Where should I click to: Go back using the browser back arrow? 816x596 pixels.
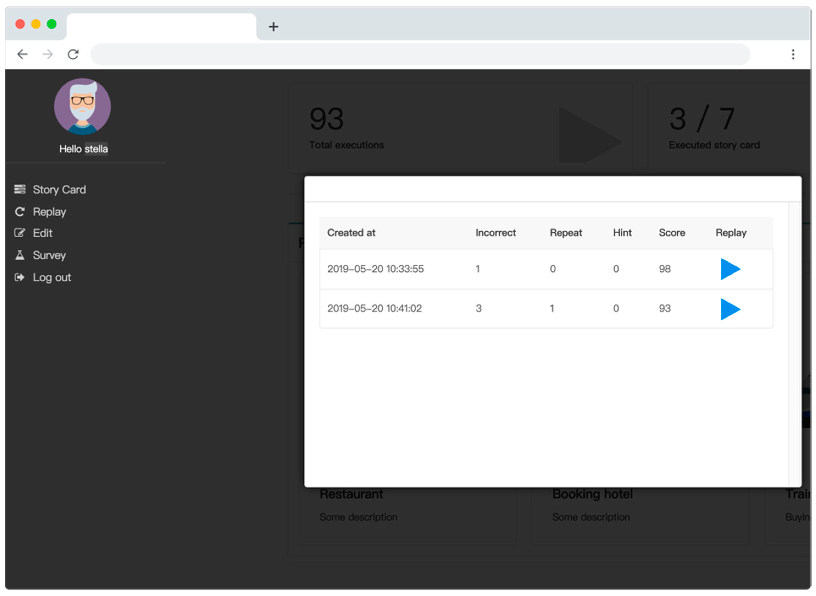click(22, 54)
